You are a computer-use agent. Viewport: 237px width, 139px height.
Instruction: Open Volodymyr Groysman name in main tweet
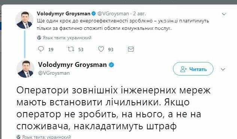point(72,65)
